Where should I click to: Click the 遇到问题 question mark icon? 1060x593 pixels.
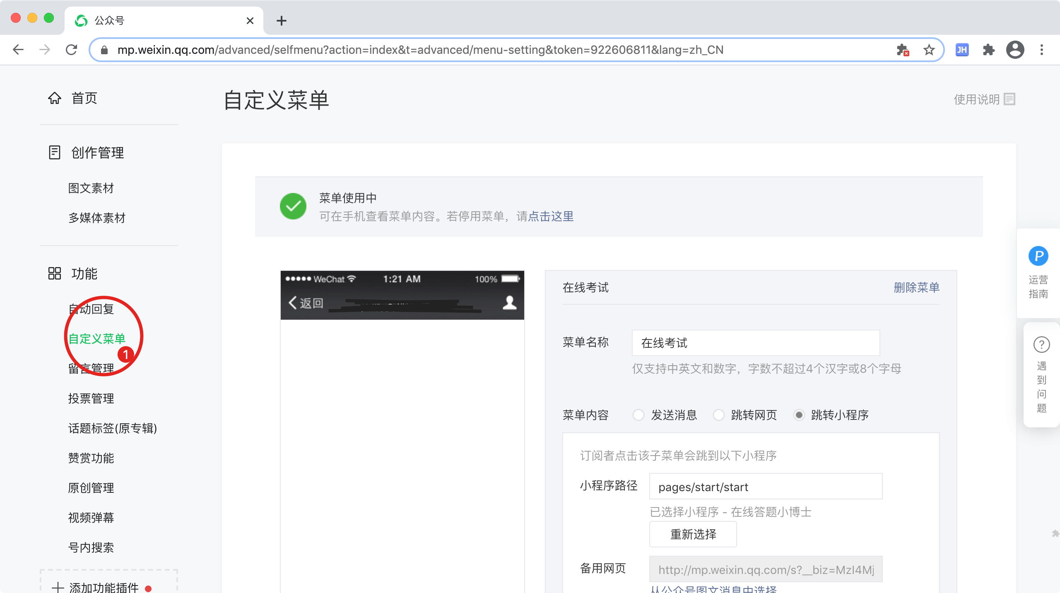pyautogui.click(x=1041, y=345)
